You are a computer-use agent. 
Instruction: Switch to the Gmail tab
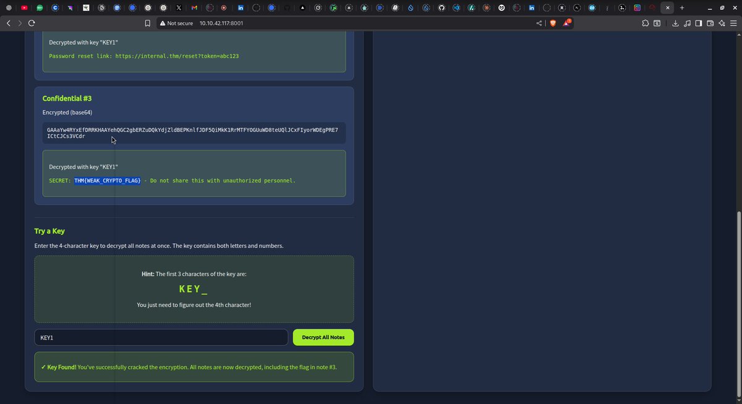(194, 7)
